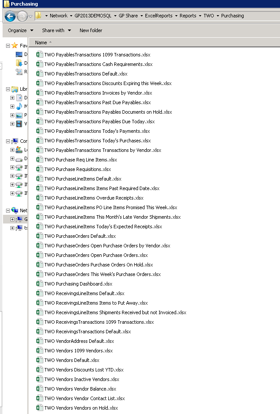Collapse the Favorites tree section

[8, 46]
